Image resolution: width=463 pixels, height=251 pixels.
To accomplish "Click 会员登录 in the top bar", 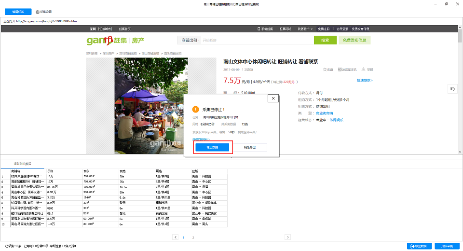I will [342, 29].
